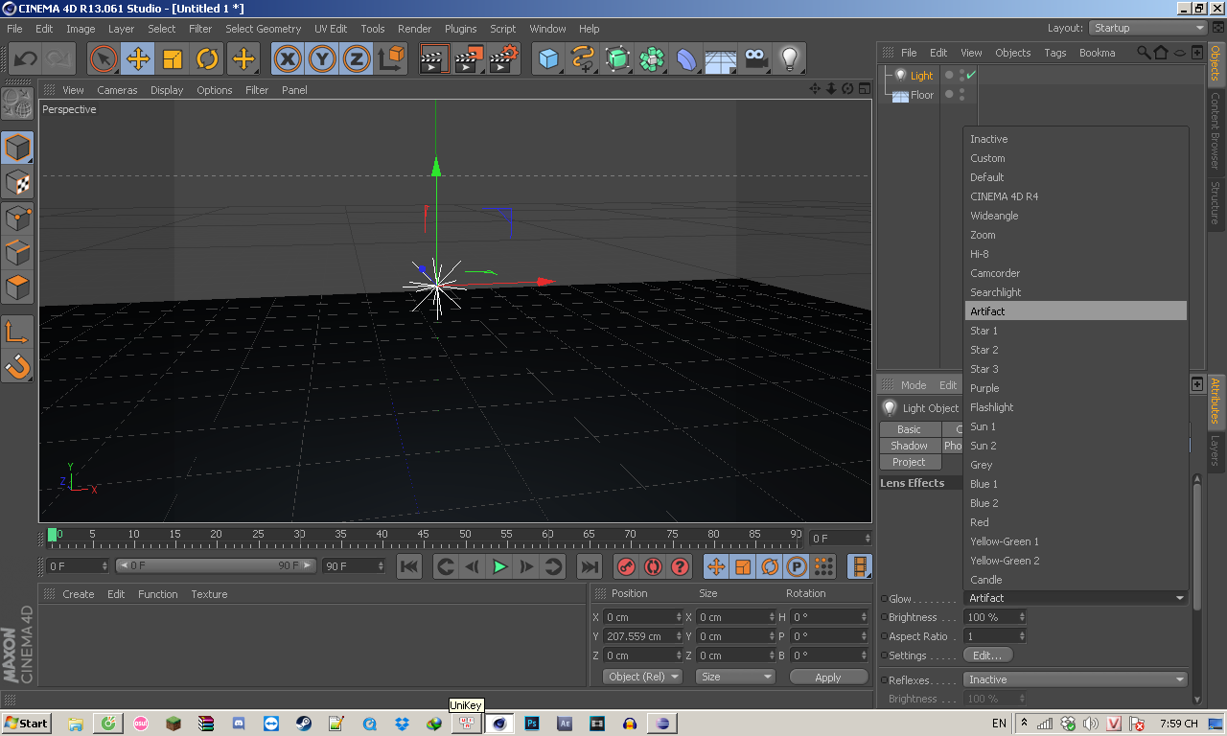Select the Live Selection tool

104,59
